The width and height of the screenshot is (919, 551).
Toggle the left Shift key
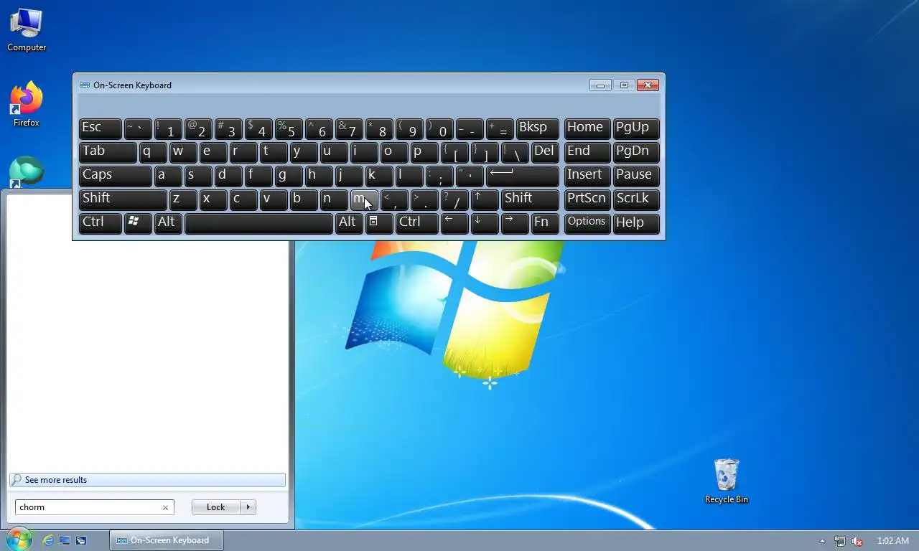coord(123,199)
